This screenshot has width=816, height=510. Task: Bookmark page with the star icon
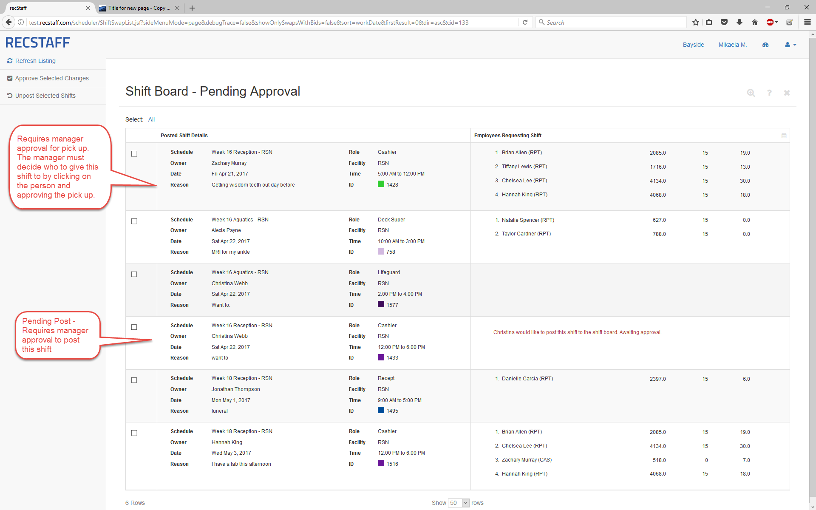[x=695, y=23]
